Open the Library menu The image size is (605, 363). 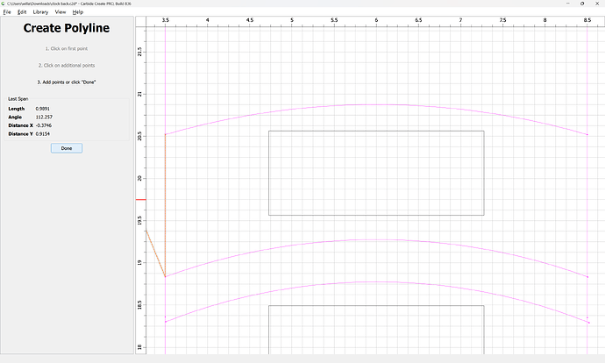click(40, 12)
